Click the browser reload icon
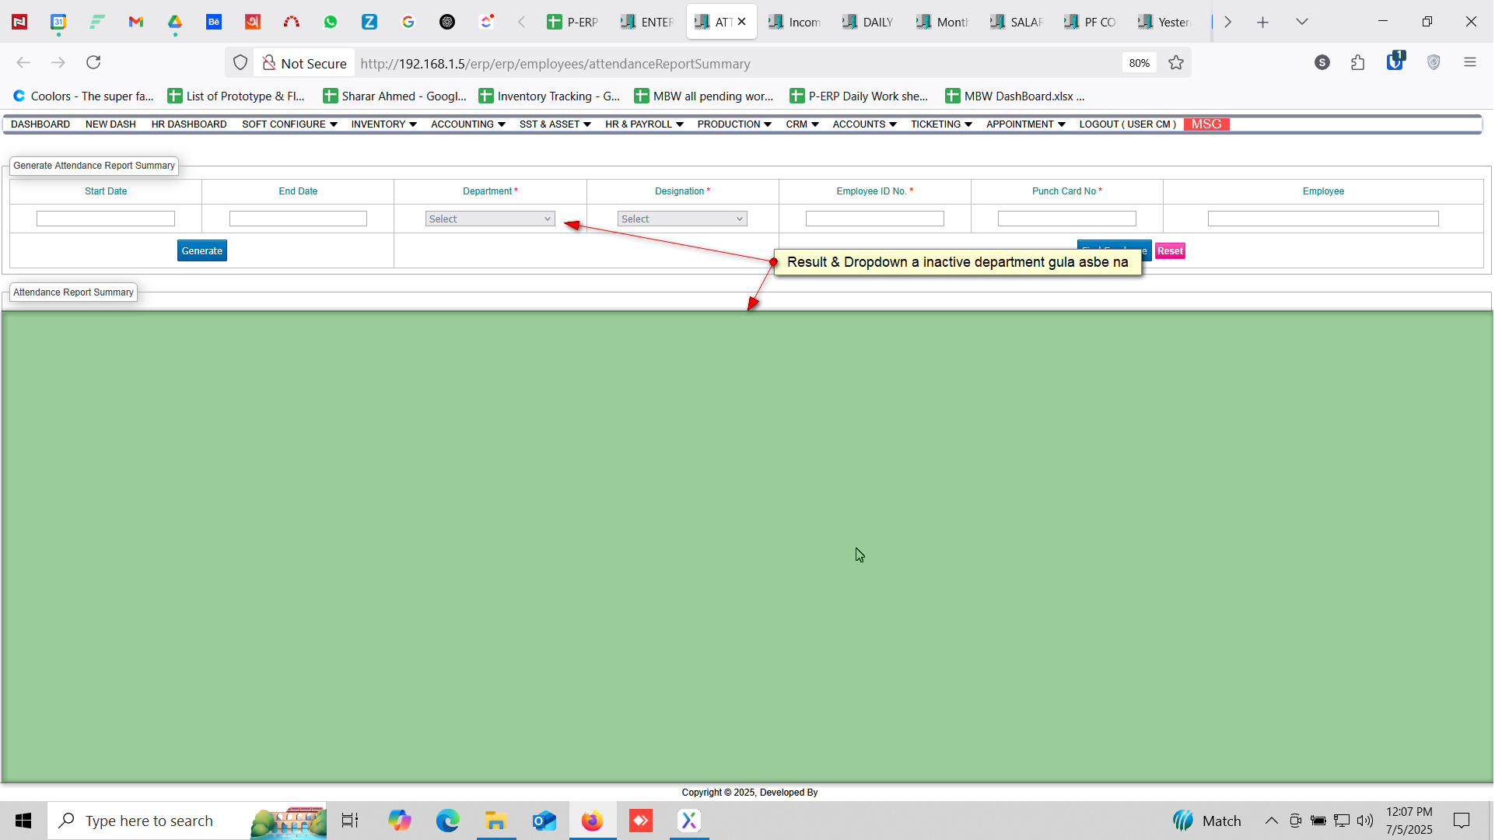The height and width of the screenshot is (840, 1502). point(93,63)
